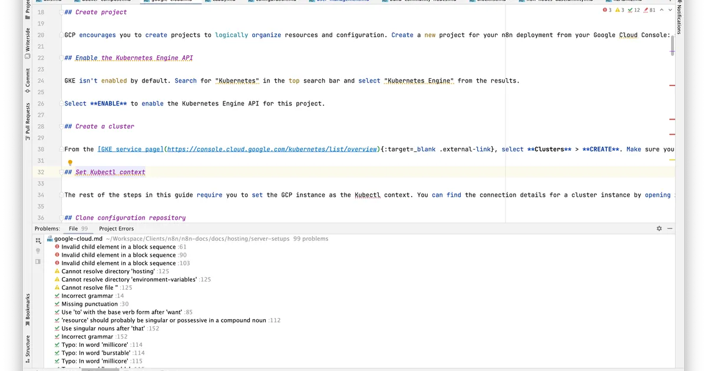
Task: Click line number 32 in the gutter
Action: [x=41, y=173]
